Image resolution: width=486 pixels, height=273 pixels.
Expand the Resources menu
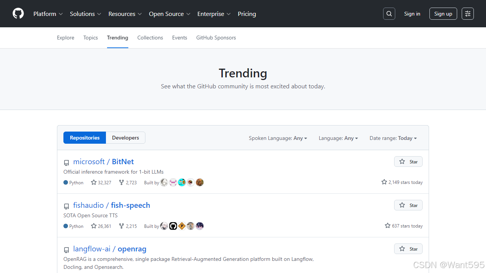[x=125, y=14]
